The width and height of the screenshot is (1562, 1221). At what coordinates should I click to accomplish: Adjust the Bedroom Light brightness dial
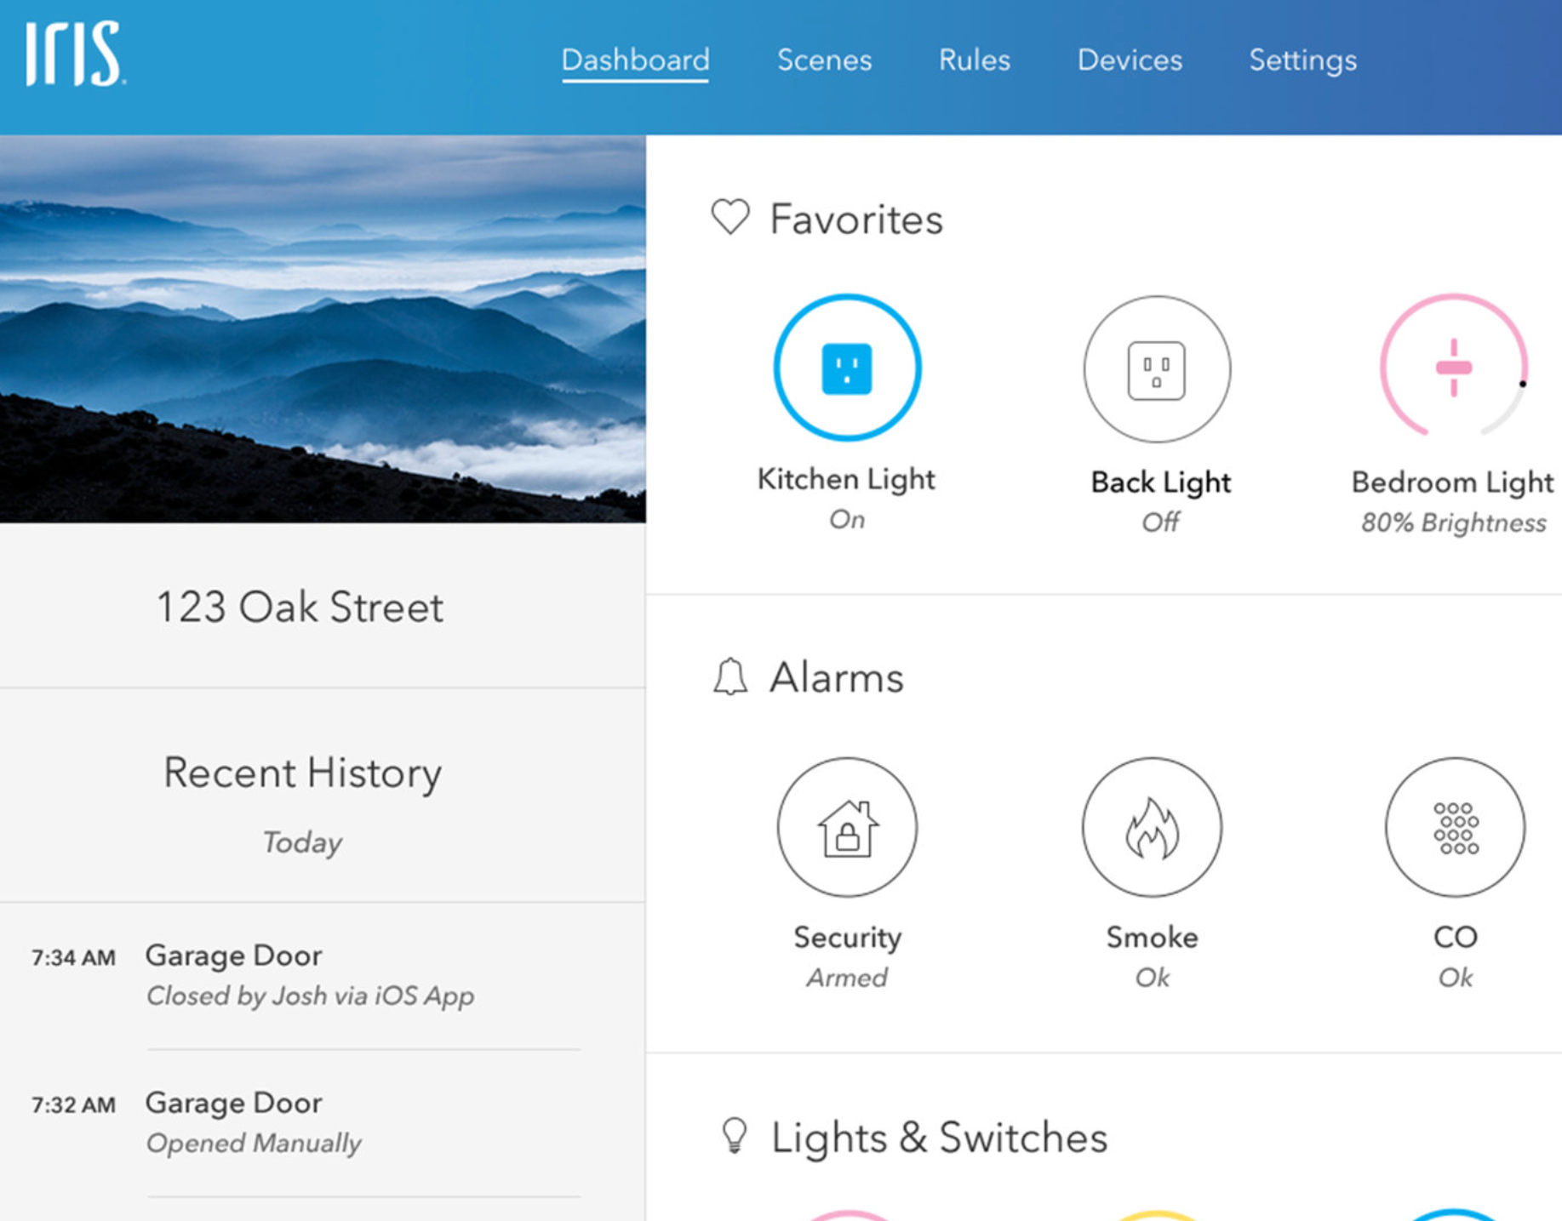point(1454,368)
